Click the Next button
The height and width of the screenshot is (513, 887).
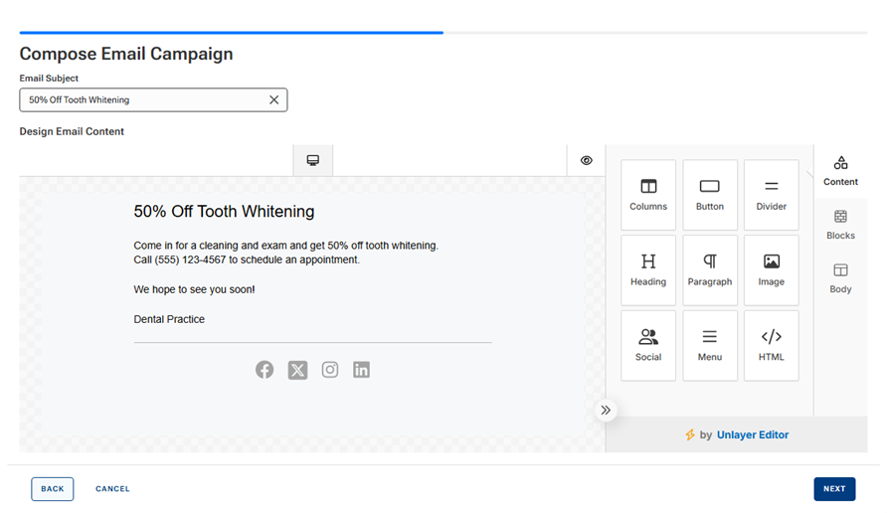(x=834, y=489)
